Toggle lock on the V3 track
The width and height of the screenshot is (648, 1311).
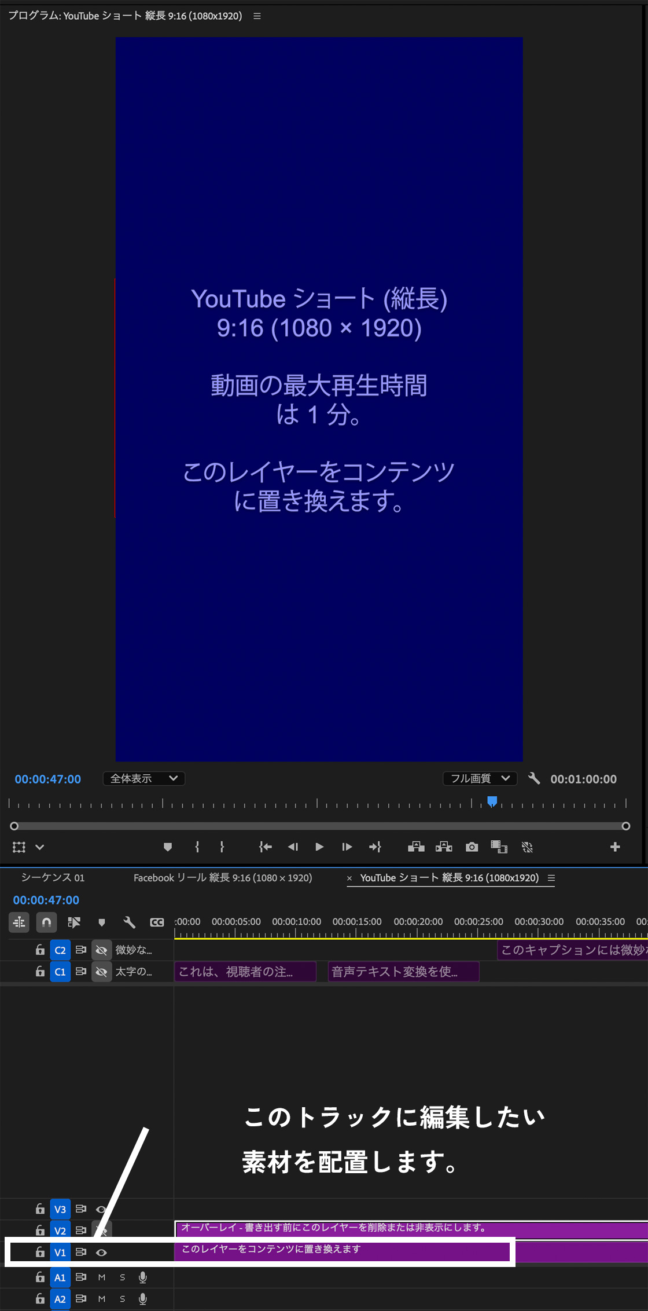click(x=40, y=1209)
